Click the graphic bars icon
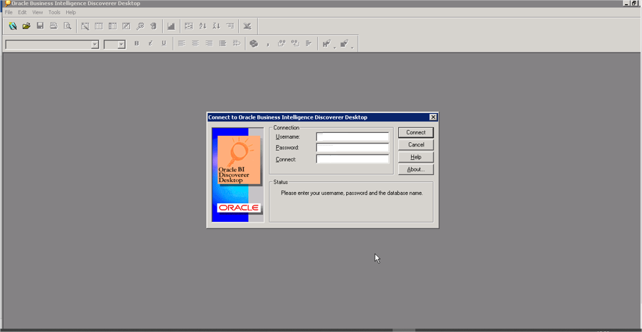 click(x=309, y=43)
